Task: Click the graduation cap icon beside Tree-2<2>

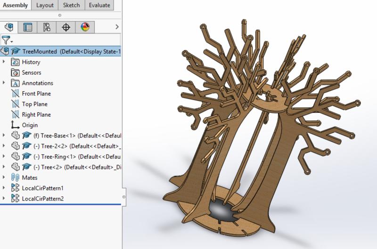Action: click(x=26, y=146)
